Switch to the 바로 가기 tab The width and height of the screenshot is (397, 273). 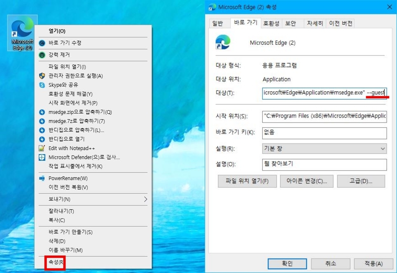click(245, 23)
